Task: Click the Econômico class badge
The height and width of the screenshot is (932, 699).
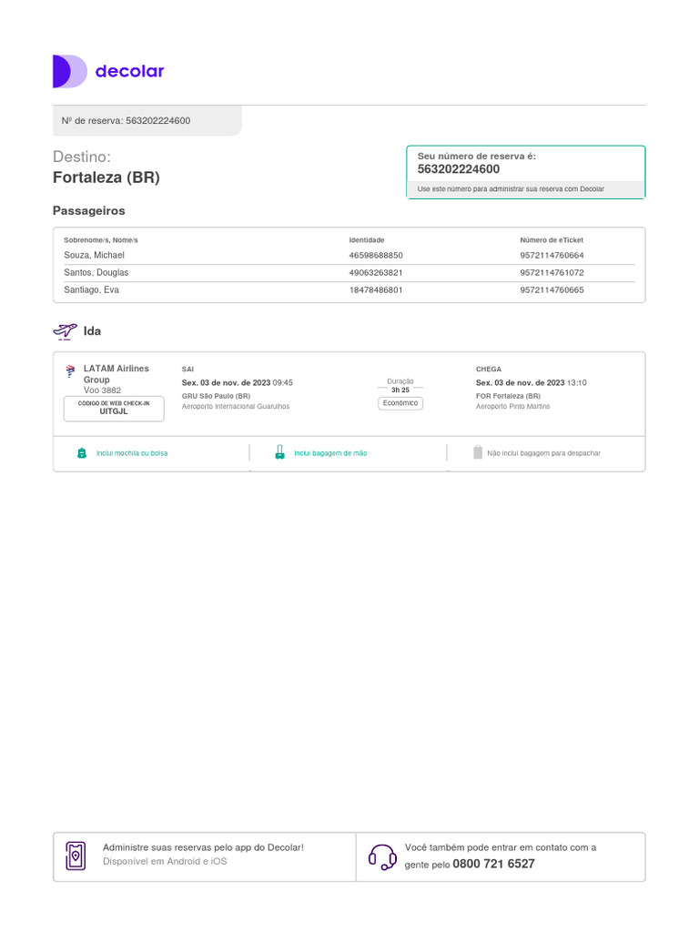Action: point(400,403)
